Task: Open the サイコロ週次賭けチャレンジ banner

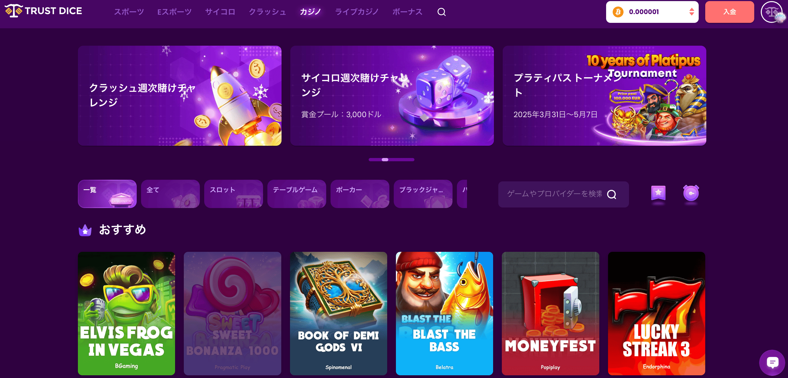Action: click(x=392, y=96)
